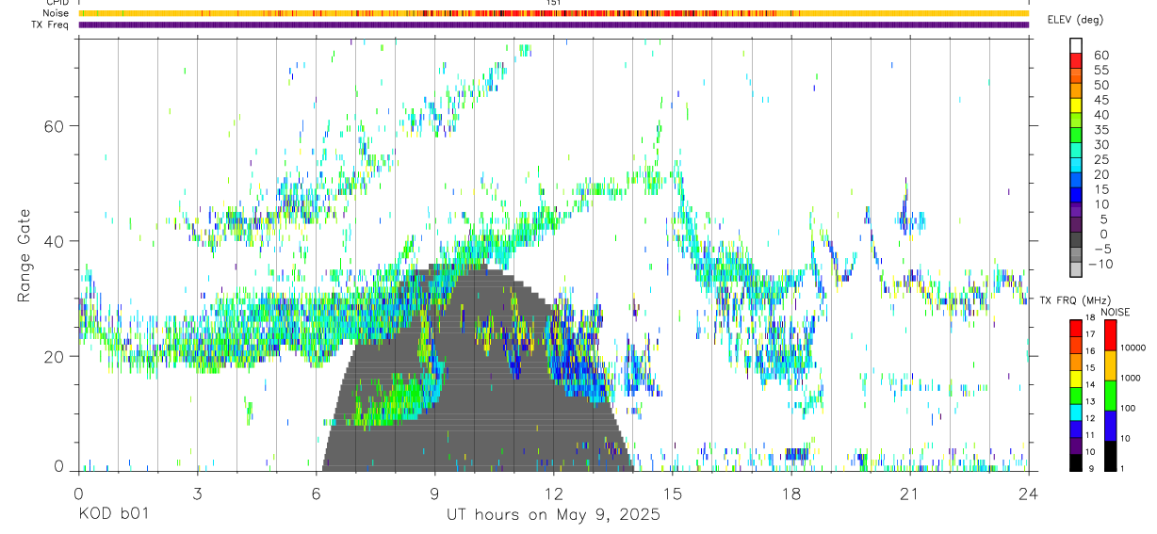Viewport: 1157px width, 534px height.
Task: Click the x-axis tick label '24'
Action: [x=1029, y=494]
